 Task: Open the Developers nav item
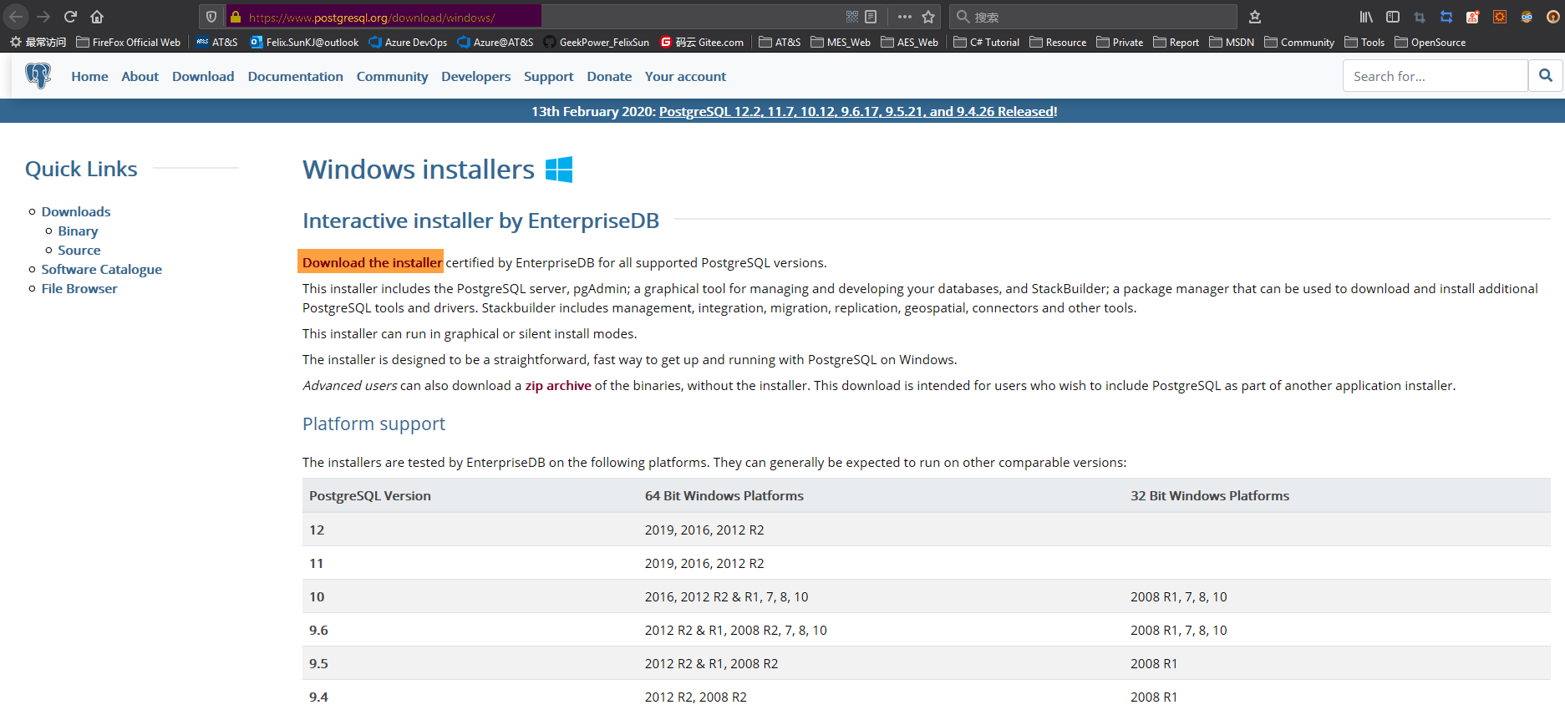(475, 76)
